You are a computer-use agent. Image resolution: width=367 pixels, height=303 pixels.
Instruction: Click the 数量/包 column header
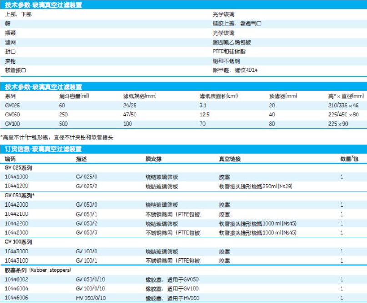349,159
